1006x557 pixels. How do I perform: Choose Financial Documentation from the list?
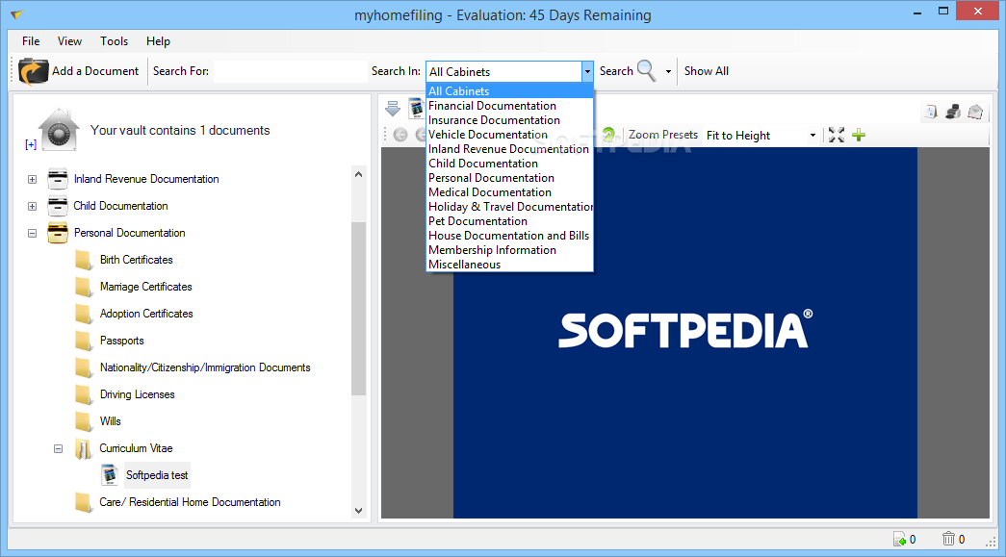click(x=509, y=106)
